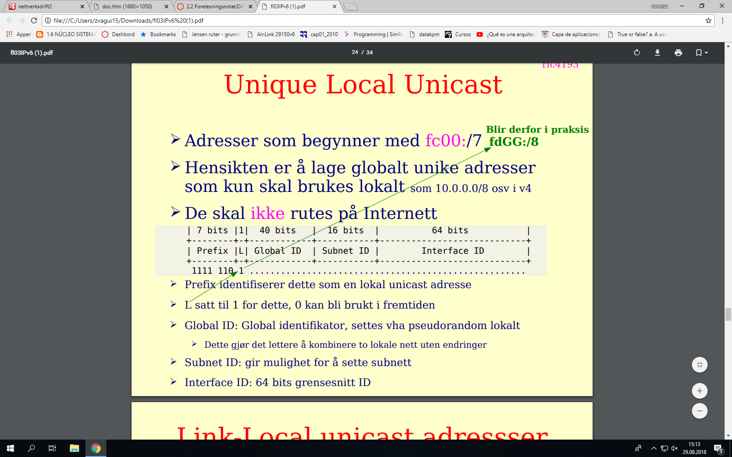The width and height of the screenshot is (732, 457).
Task: Bookmark this page with the star
Action: tap(708, 20)
